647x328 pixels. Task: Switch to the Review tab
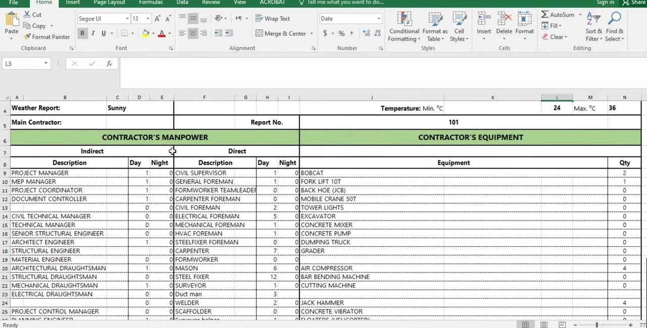pos(211,3)
